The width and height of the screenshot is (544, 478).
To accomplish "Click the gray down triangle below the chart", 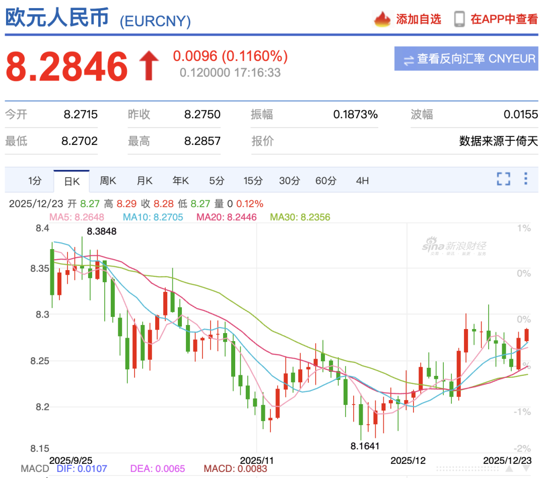I will coord(526,468).
